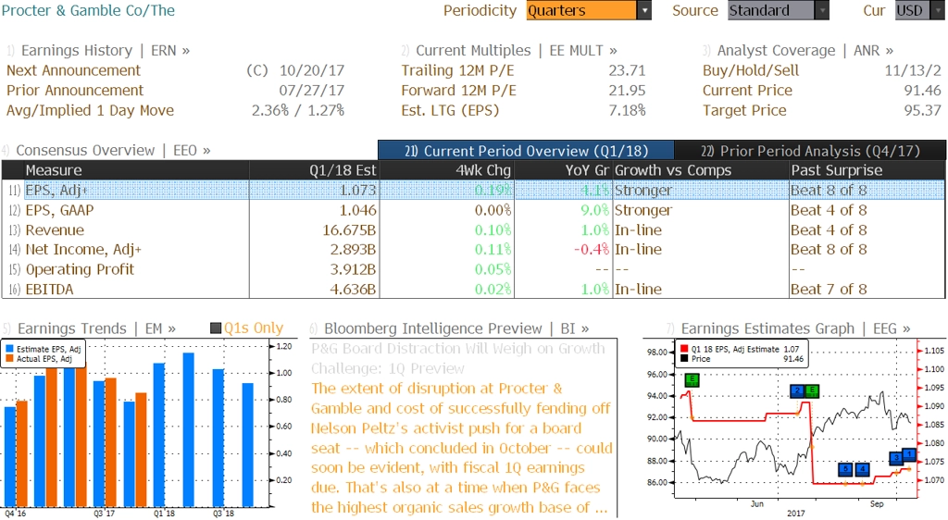Viewport: 948px width, 520px height.
Task: Open Analyst Coverage ANR link
Action: click(x=805, y=50)
